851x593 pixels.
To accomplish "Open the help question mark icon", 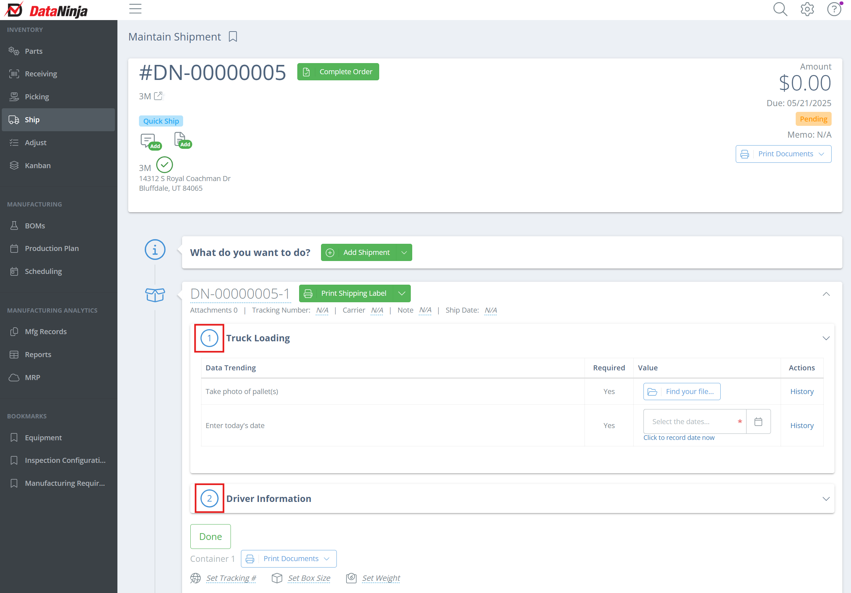I will 834,9.
